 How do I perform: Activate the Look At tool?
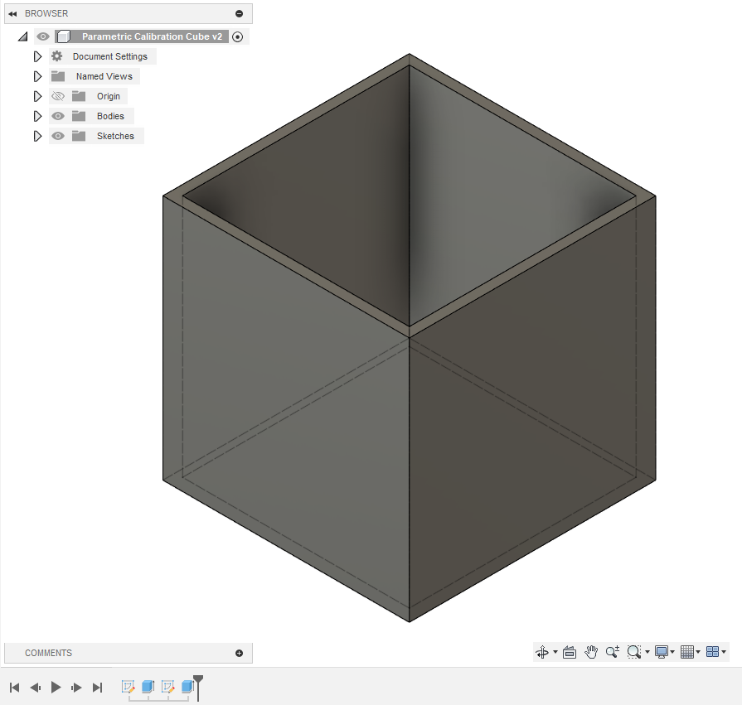pyautogui.click(x=570, y=652)
